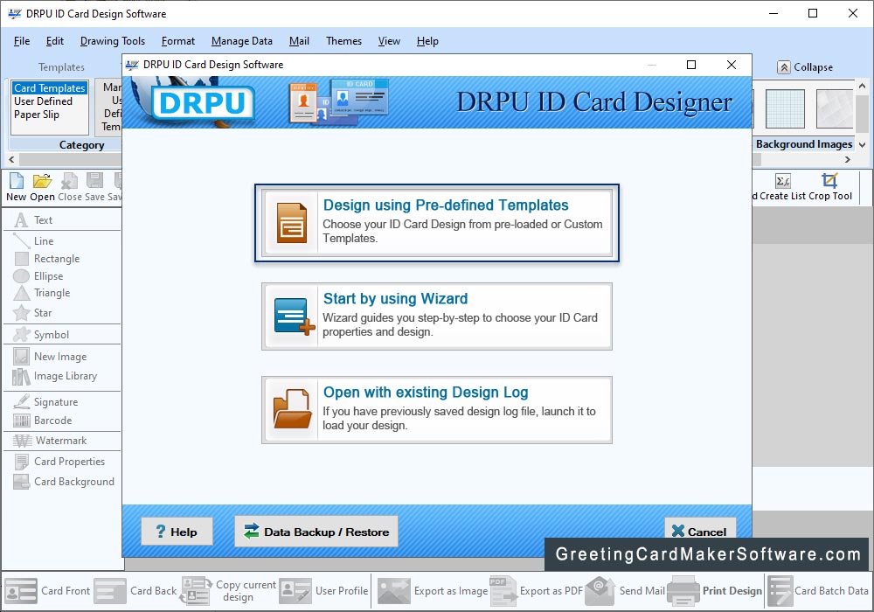874x612 pixels.
Task: Open the Themes menu
Action: click(343, 41)
